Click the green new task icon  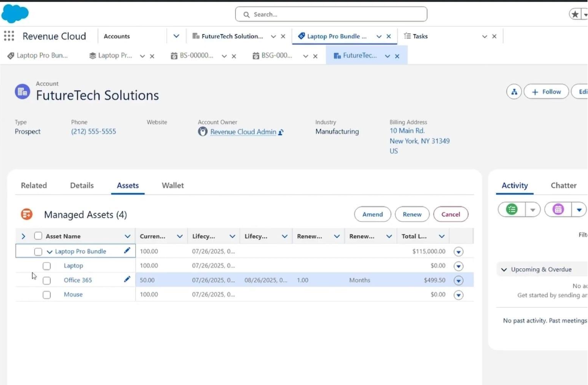click(512, 210)
